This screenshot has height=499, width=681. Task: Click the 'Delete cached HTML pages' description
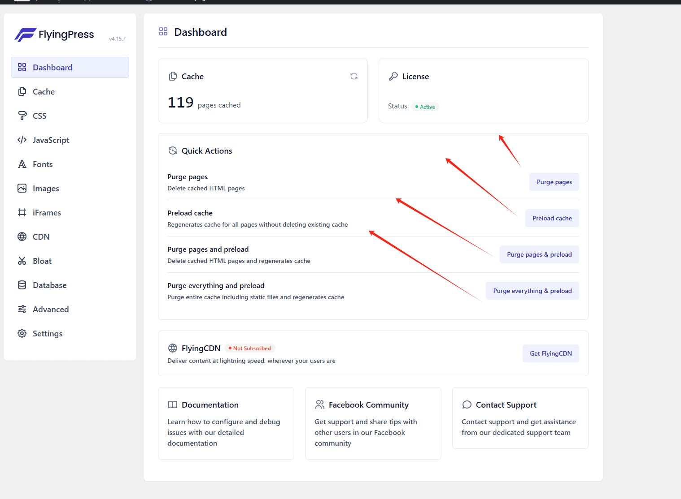point(206,188)
